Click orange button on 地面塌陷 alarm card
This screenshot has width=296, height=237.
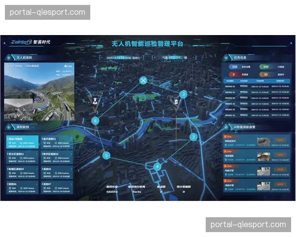coord(280,155)
